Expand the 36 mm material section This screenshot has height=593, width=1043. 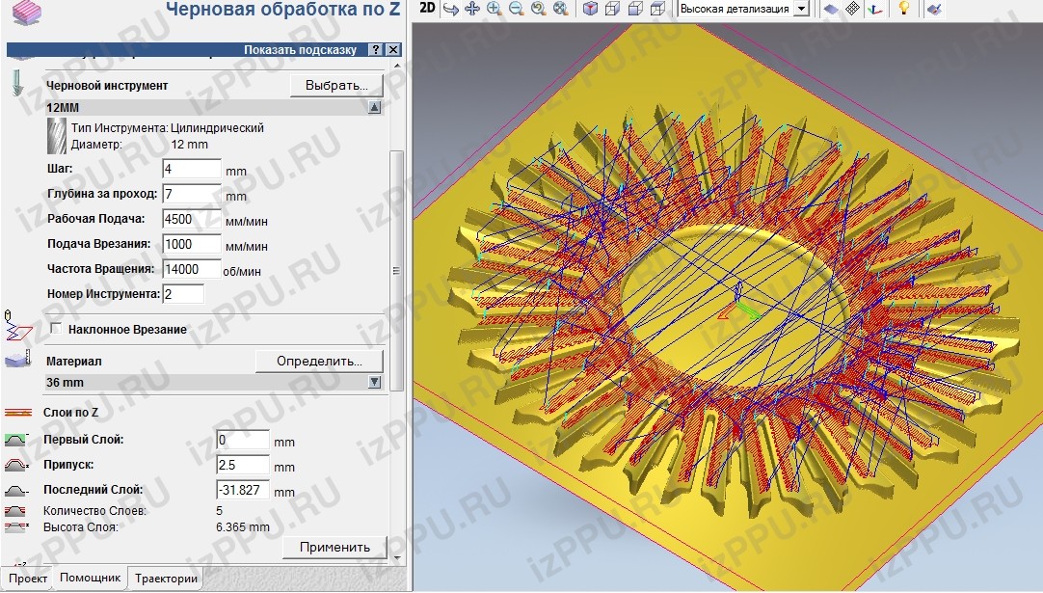pos(374,383)
